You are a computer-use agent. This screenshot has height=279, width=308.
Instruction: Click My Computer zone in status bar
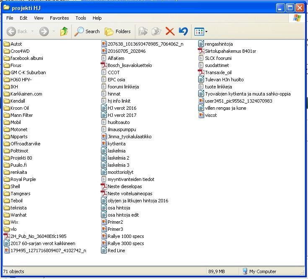click(x=259, y=271)
